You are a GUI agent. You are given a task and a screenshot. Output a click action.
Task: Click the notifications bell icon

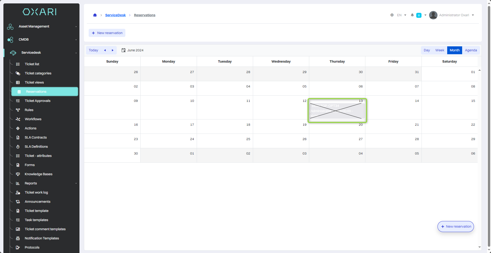[412, 15]
